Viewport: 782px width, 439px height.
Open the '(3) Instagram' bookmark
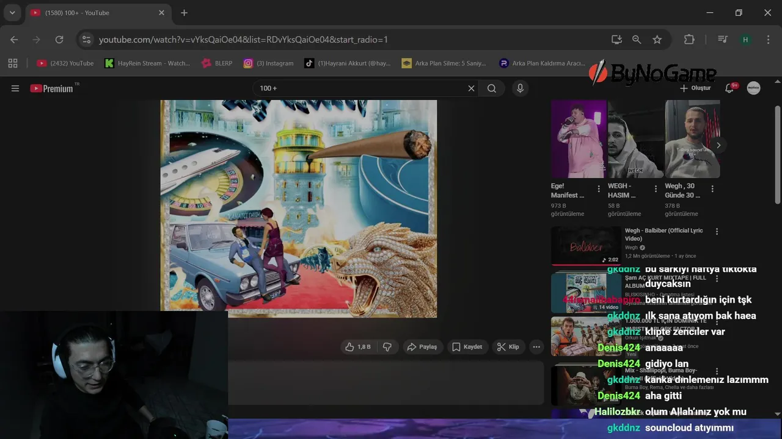click(269, 63)
